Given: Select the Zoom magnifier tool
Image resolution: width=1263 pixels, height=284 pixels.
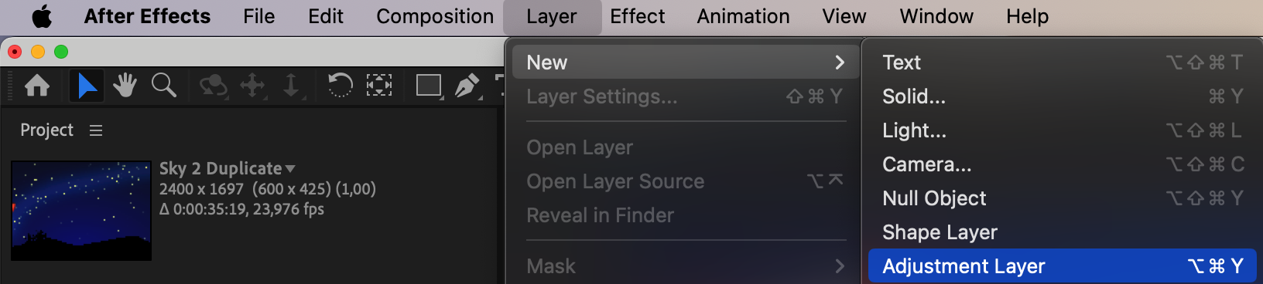Looking at the screenshot, I should click(x=164, y=86).
